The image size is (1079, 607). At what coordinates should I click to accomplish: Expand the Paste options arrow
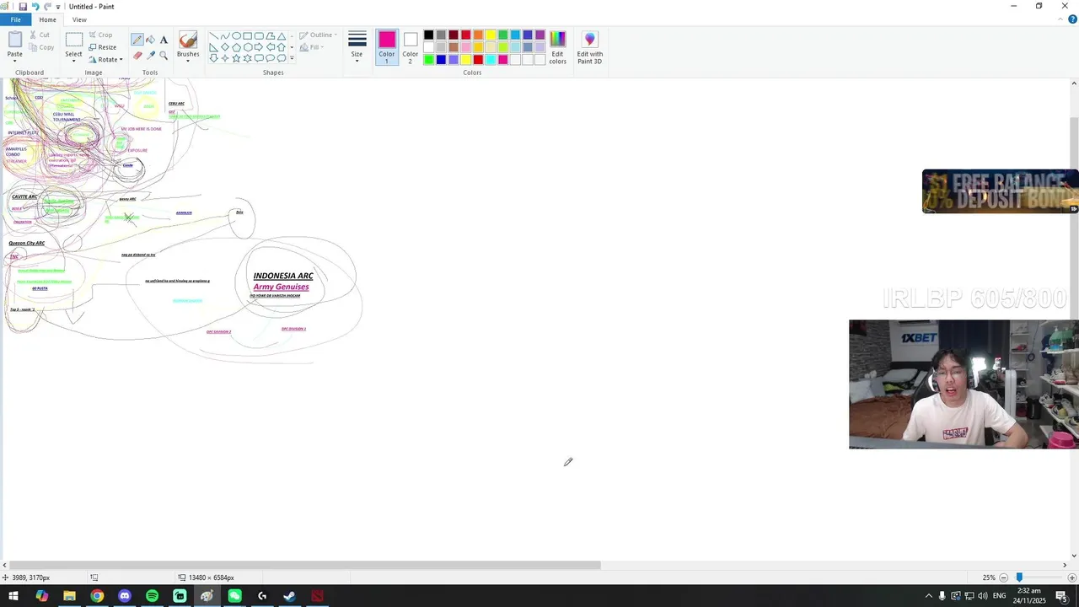tap(15, 60)
